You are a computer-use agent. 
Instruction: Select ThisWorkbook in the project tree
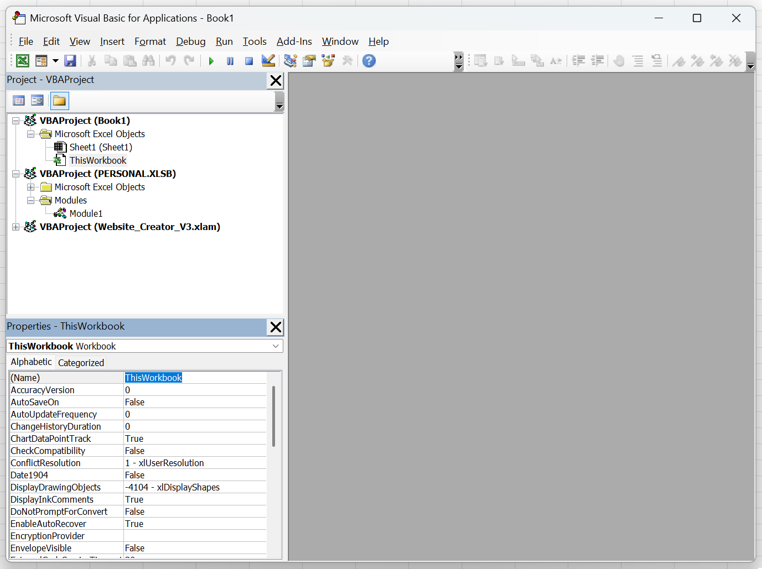click(x=98, y=160)
